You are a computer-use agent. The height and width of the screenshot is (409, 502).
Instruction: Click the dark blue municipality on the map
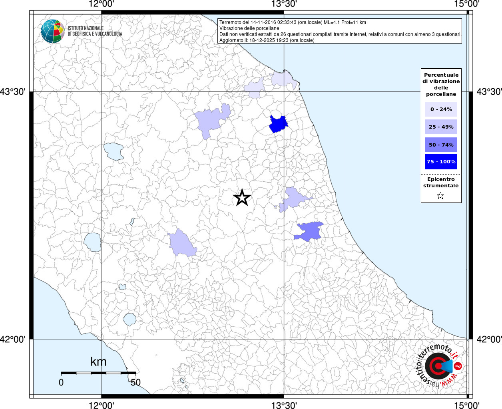pos(277,124)
